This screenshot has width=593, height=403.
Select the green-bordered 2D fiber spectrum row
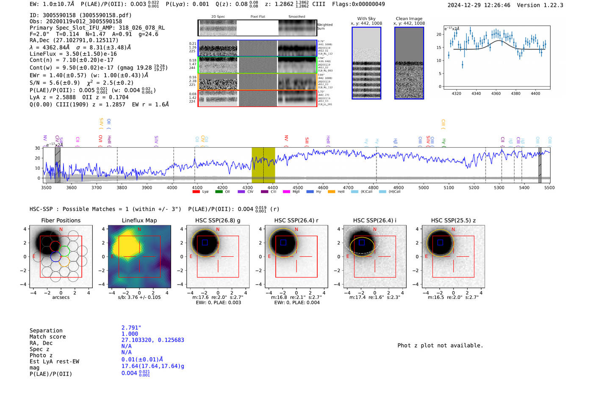257,65
